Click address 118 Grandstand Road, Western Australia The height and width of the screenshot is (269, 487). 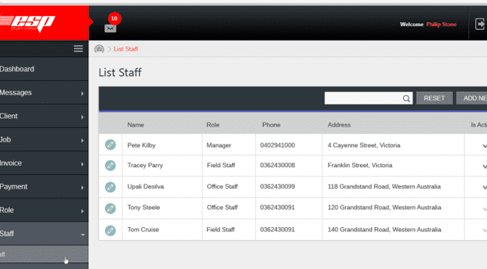(x=384, y=187)
